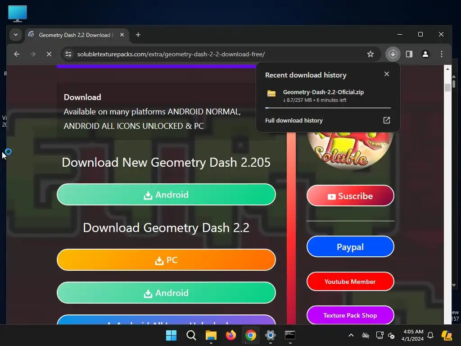Open site information icon in address bar

(68, 54)
